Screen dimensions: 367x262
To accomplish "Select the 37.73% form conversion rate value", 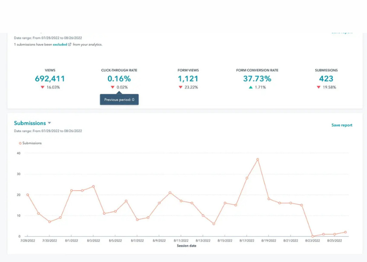I will [257, 79].
